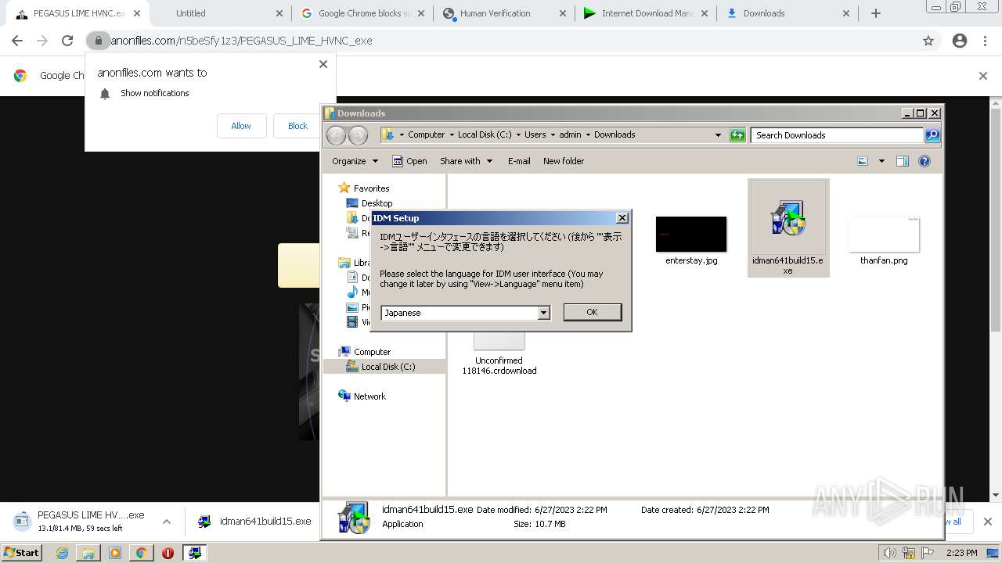The width and height of the screenshot is (1002, 563).
Task: Click IDM setup taskbar icon
Action: click(194, 553)
